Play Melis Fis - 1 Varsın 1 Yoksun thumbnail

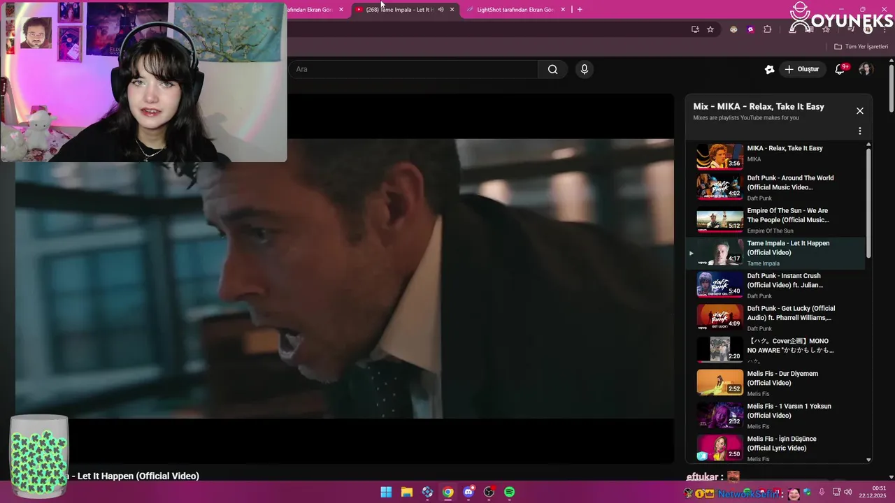tap(719, 415)
